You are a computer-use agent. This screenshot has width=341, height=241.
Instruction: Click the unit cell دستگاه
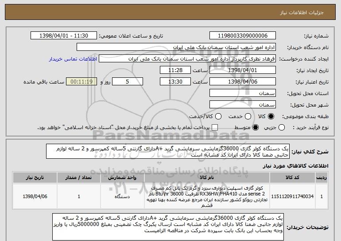pos(122,196)
